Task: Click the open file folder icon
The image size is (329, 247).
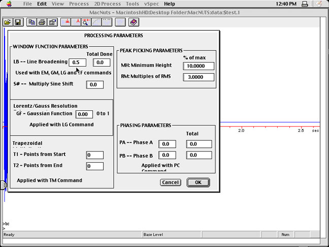Action: [8, 22]
